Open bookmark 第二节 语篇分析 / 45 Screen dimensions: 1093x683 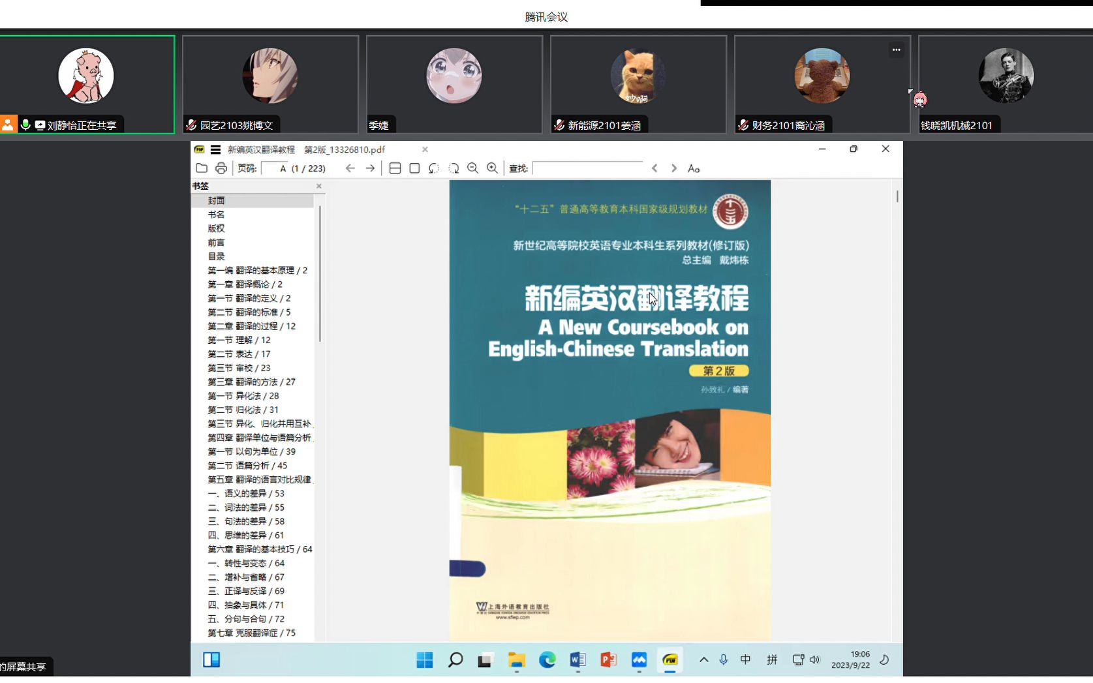click(x=247, y=466)
